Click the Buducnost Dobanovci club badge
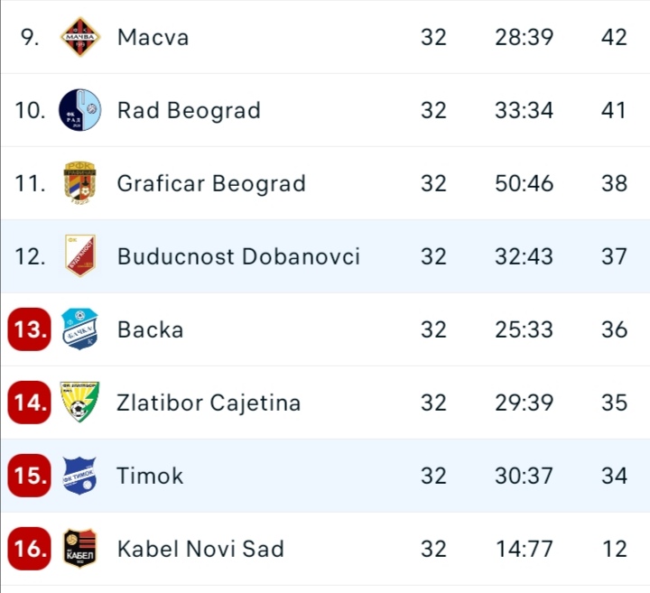 (x=79, y=256)
